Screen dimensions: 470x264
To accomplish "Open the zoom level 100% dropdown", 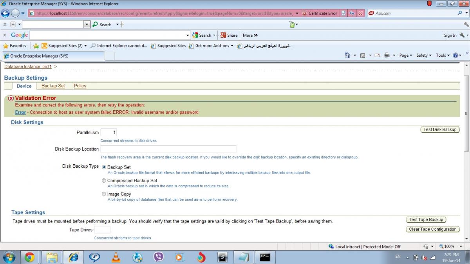I will point(449,246).
